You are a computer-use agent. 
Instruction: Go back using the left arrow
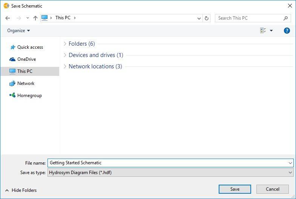click(x=8, y=18)
